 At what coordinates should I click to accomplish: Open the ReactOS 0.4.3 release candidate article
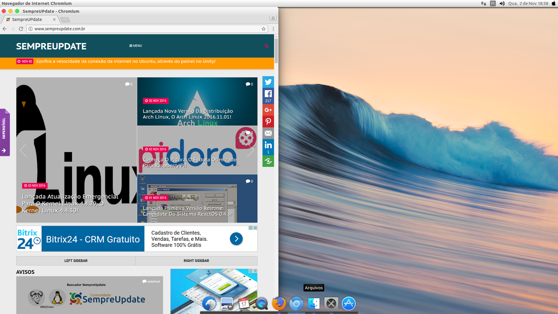(x=188, y=211)
